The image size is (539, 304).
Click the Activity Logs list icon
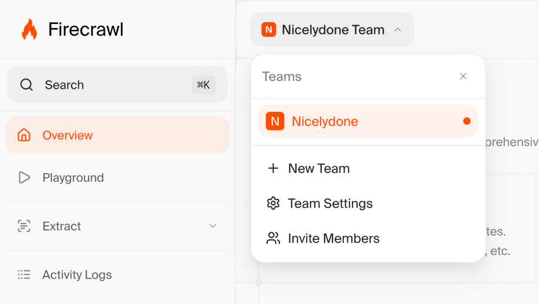pyautogui.click(x=24, y=275)
